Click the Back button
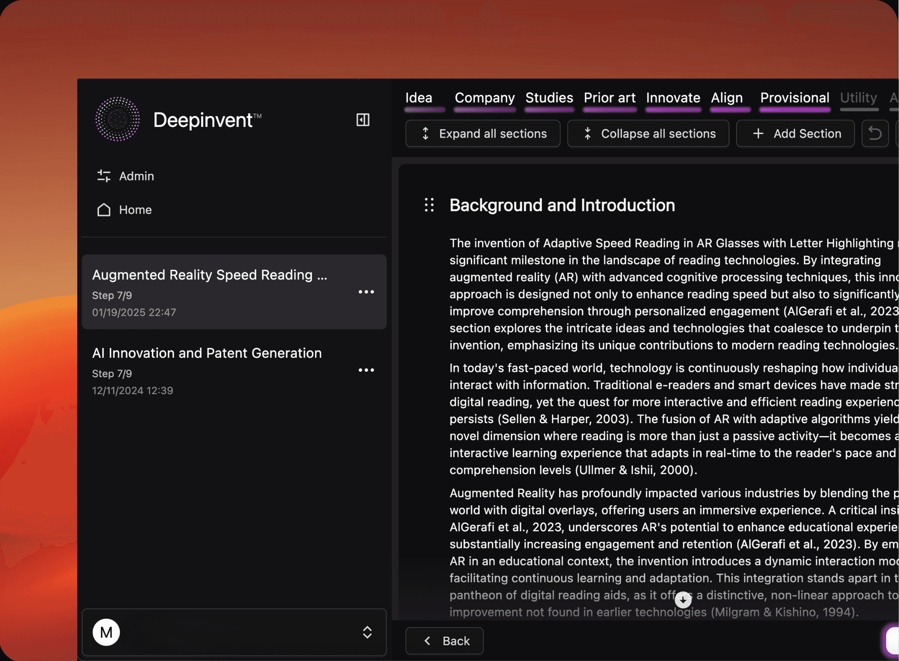This screenshot has height=661, width=899. pyautogui.click(x=444, y=640)
